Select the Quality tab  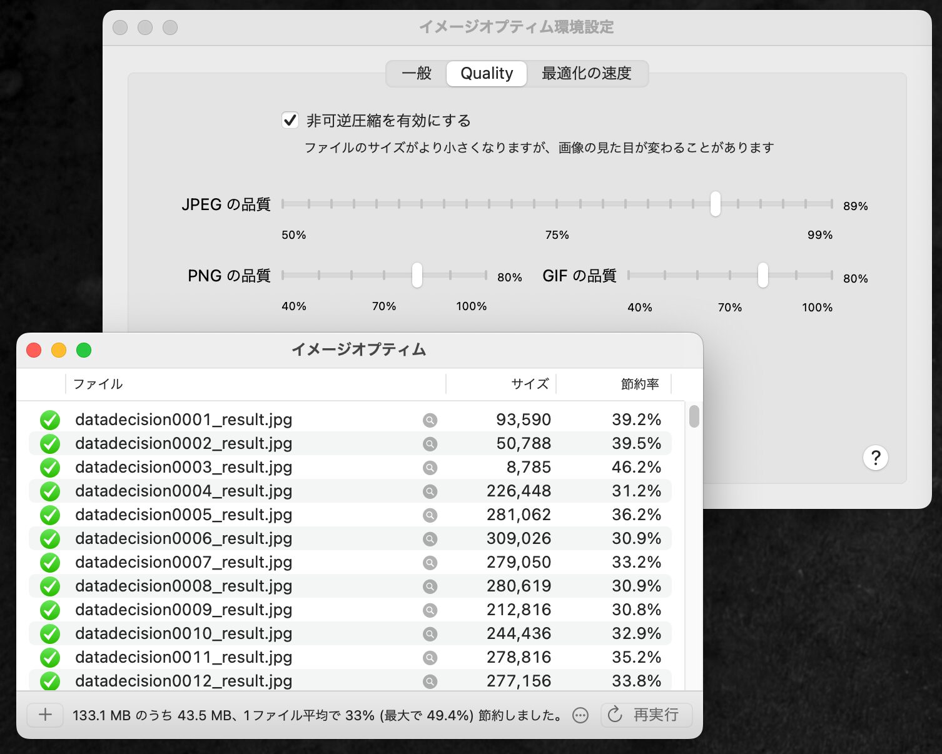487,74
